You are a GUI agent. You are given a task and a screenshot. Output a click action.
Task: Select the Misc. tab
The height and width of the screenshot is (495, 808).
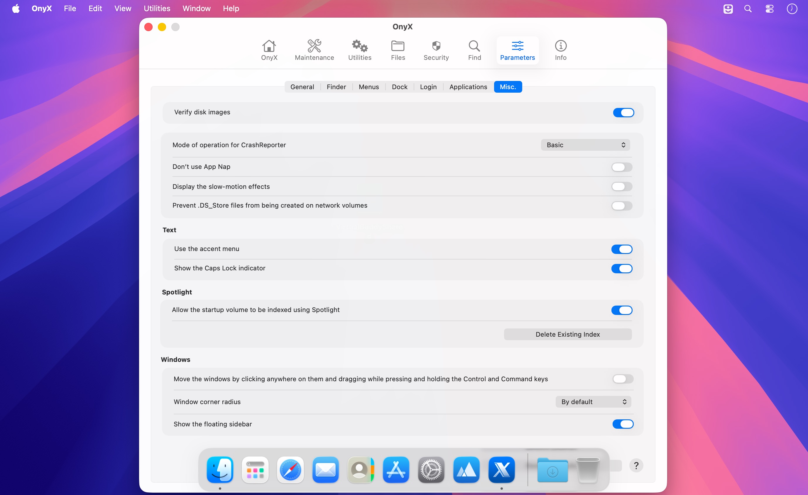click(x=508, y=87)
